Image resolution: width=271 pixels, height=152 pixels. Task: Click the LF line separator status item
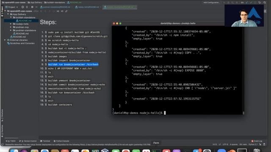(x=220, y=144)
